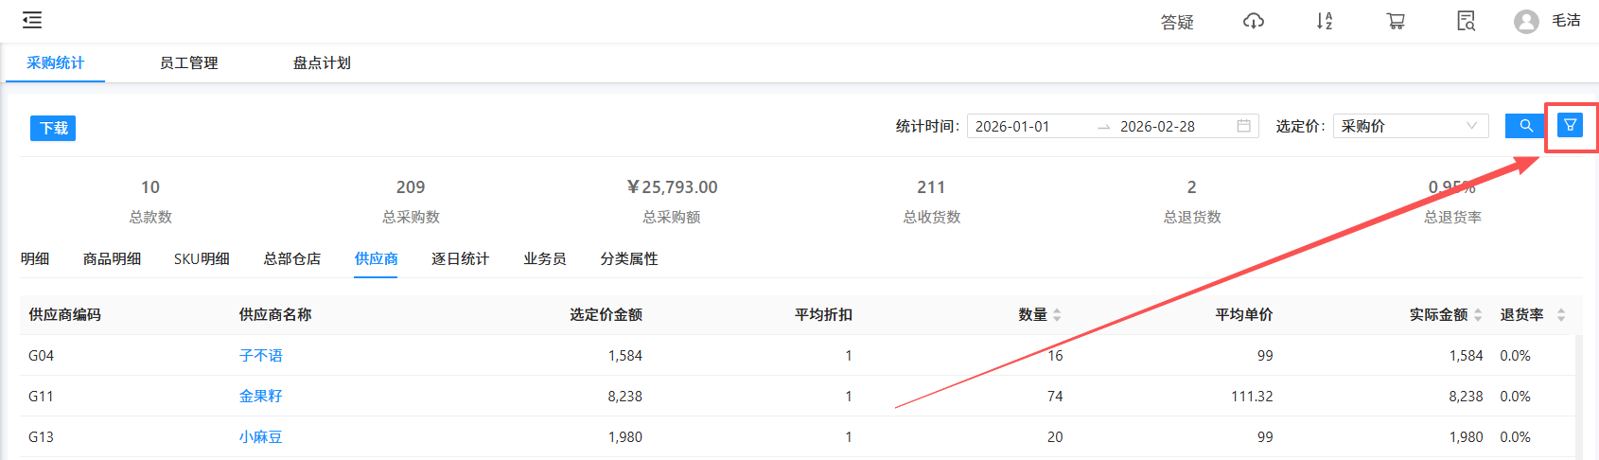
Task: Click the user avatar icon
Action: coord(1525,22)
